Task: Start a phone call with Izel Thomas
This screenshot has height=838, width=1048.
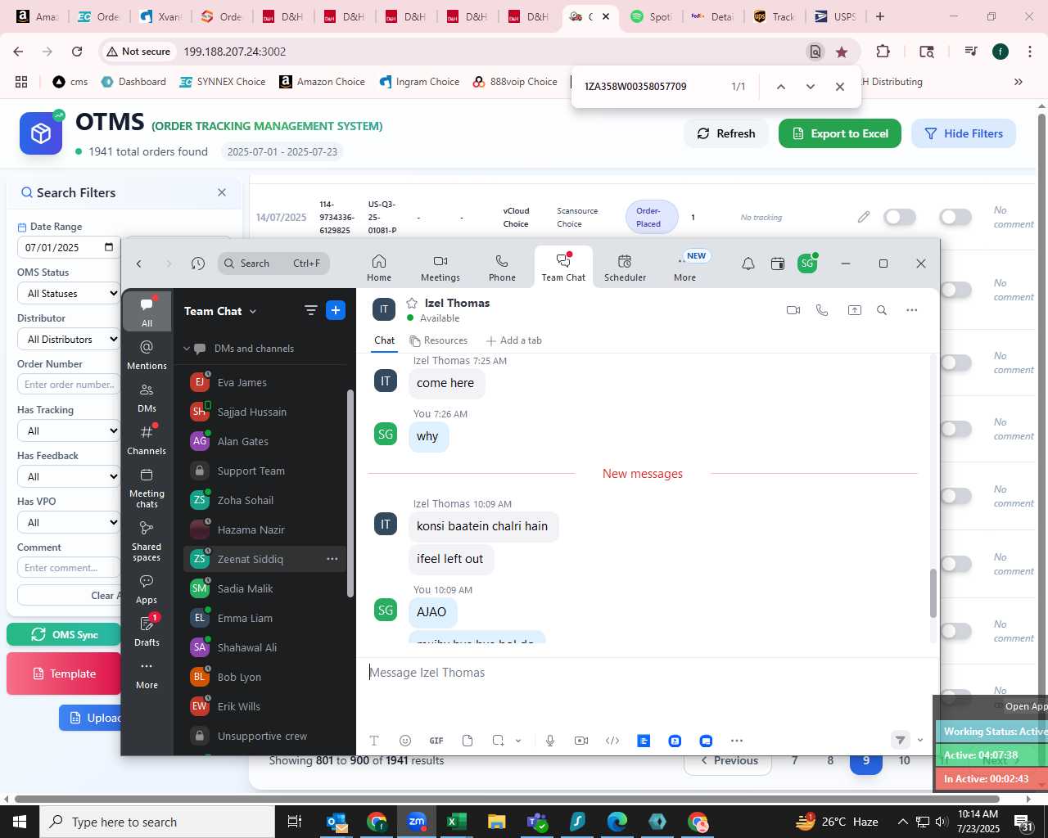Action: point(822,310)
